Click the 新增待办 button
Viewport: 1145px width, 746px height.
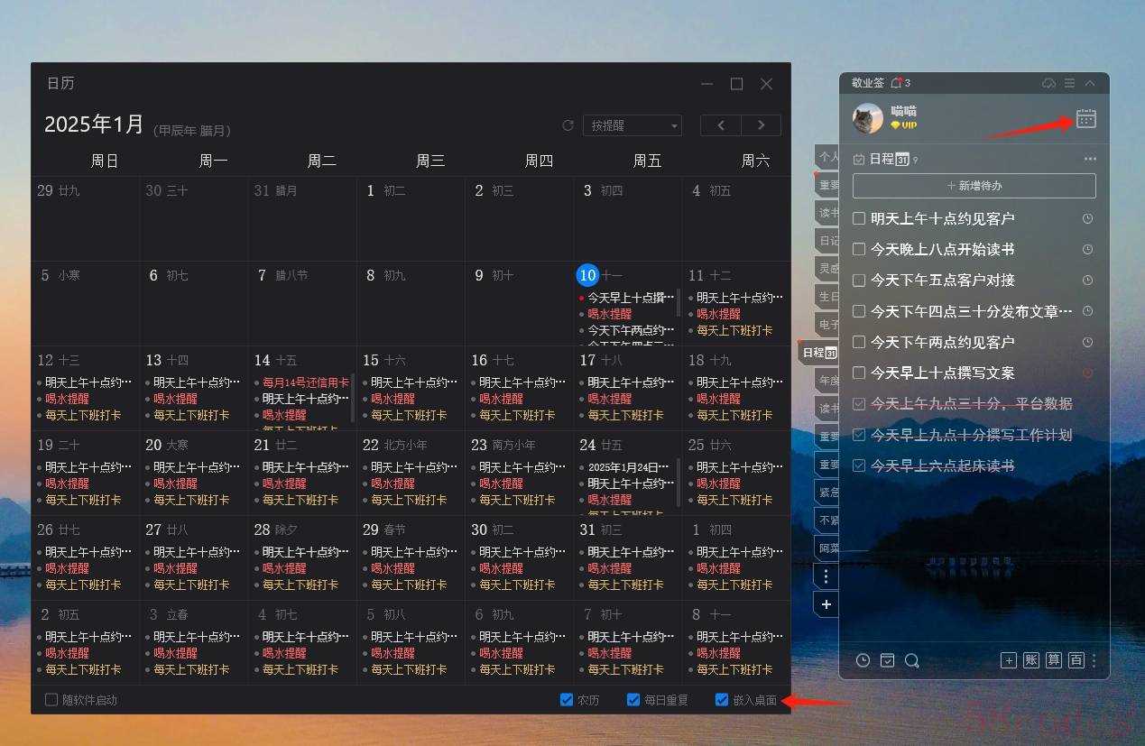[x=974, y=186]
